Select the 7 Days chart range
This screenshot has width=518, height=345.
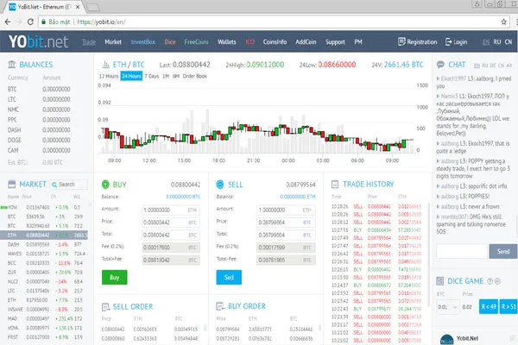point(152,76)
